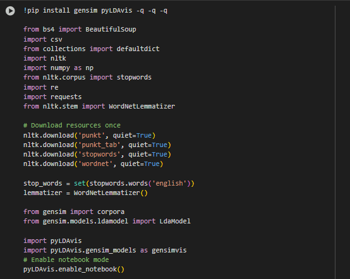Click the 'import nltk' line
The height and width of the screenshot is (279, 350).
tap(45, 59)
